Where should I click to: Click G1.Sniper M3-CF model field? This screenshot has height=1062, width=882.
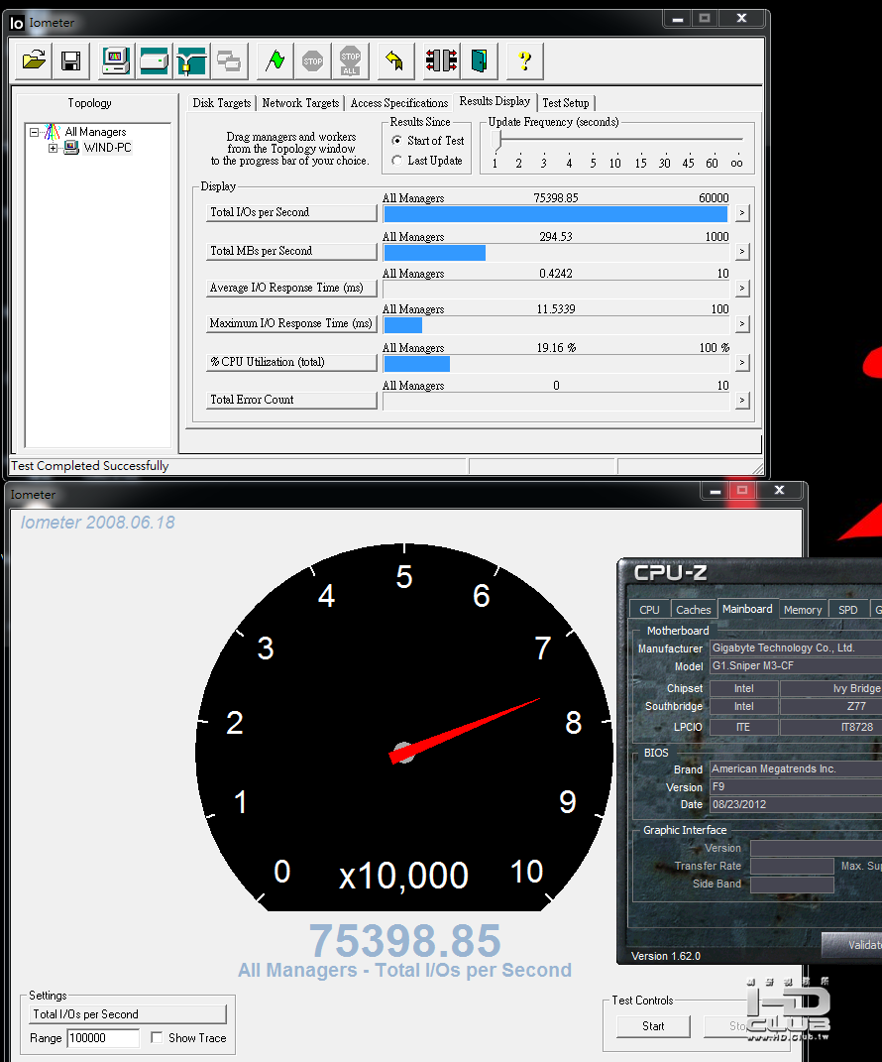796,665
